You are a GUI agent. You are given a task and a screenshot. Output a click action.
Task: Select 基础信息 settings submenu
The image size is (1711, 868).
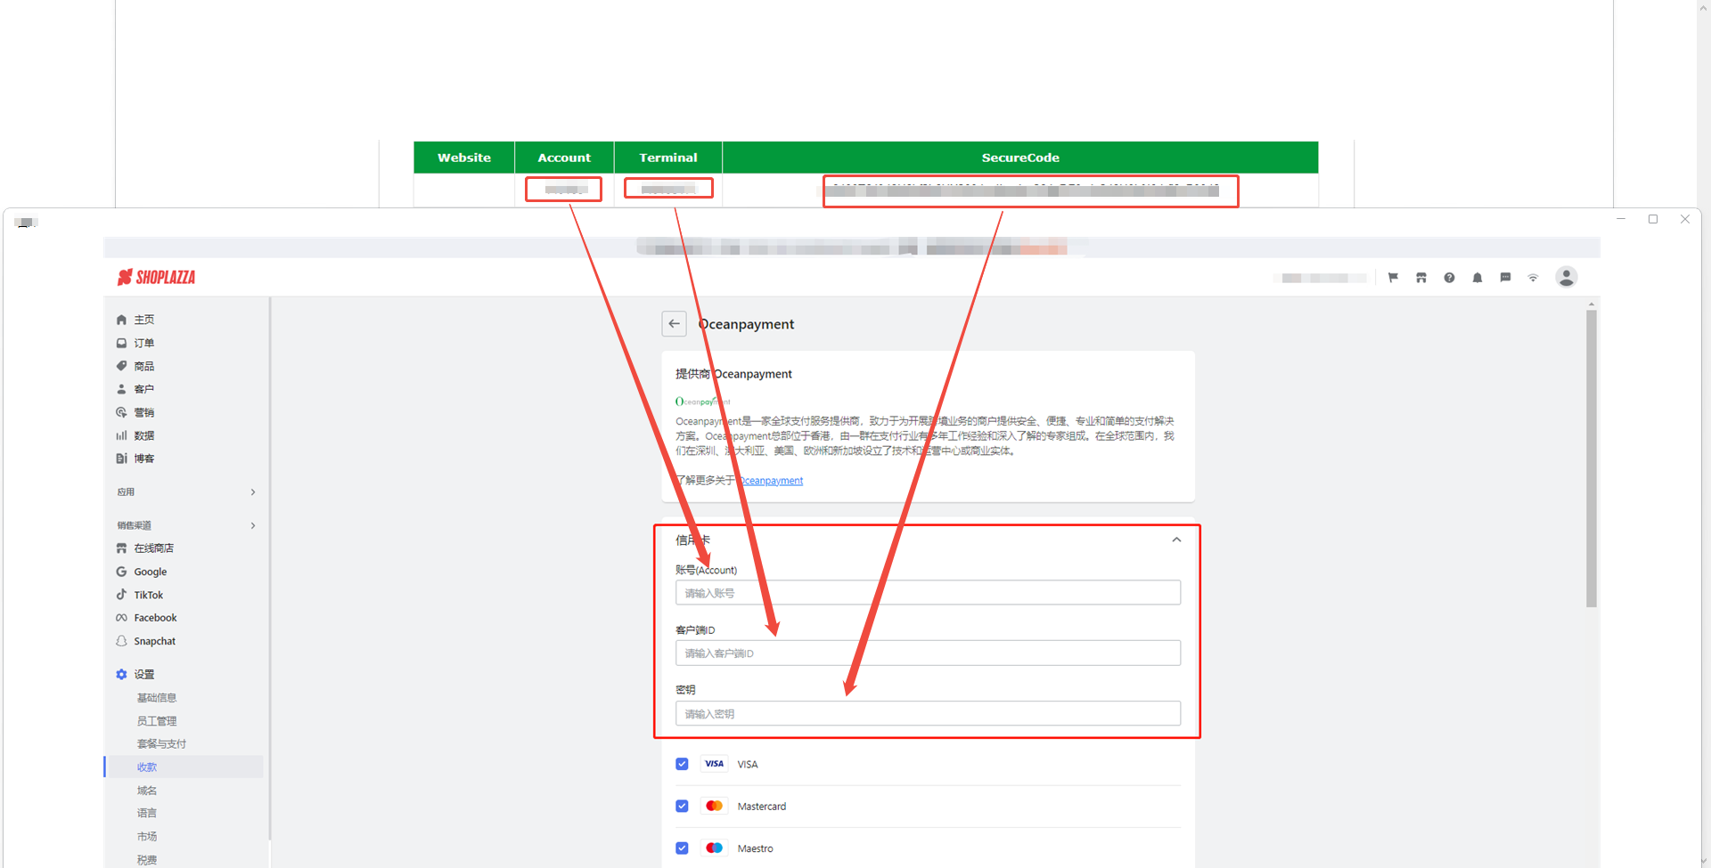(157, 698)
